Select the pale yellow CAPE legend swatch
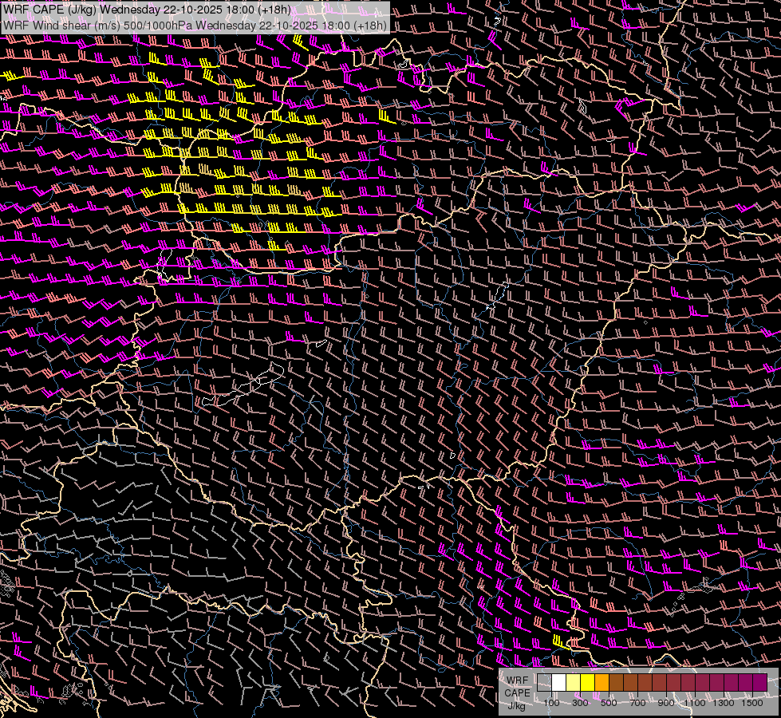The width and height of the screenshot is (781, 718). tap(574, 682)
